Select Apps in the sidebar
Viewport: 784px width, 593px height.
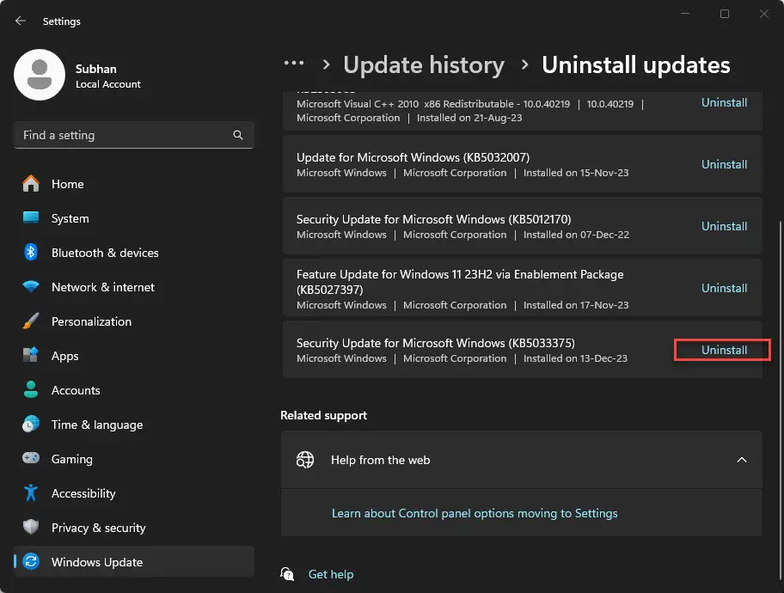pos(64,356)
